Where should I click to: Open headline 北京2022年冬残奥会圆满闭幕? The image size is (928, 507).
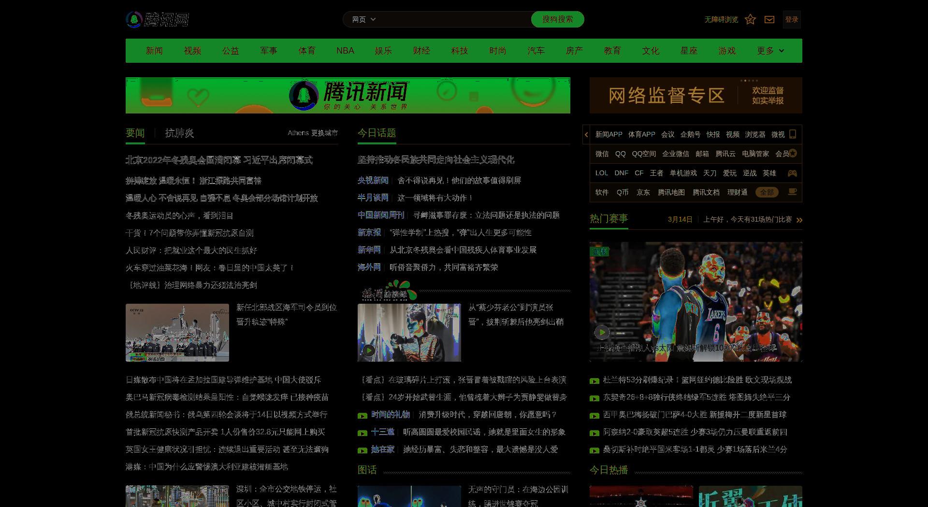[219, 160]
